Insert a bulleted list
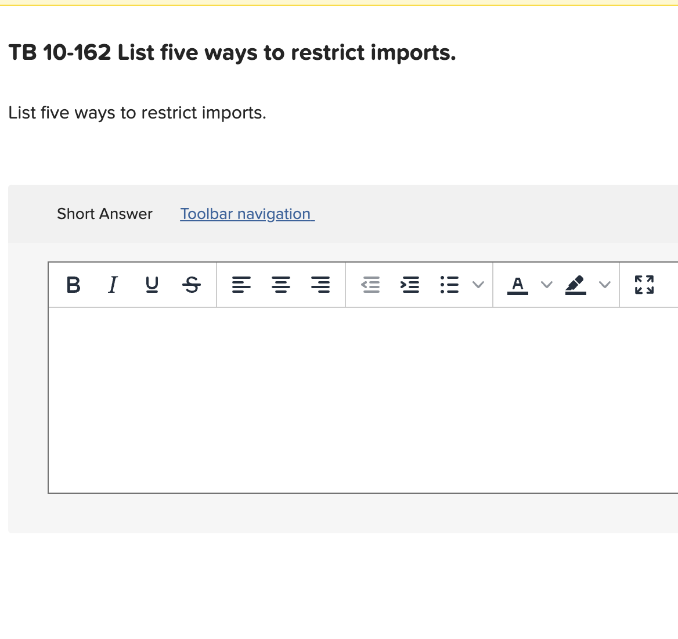Screen dimensions: 678x639 click(450, 285)
